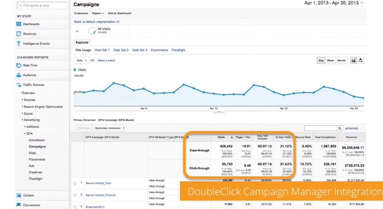Image resolution: width=383 pixels, height=209 pixels.
Task: Click Add to Dashboard
Action: click(x=120, y=13)
